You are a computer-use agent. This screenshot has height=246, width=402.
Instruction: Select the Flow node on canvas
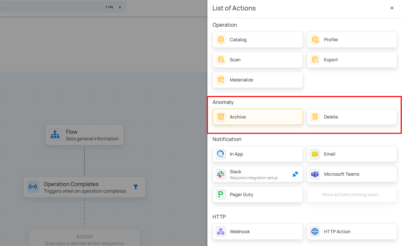pyautogui.click(x=84, y=135)
